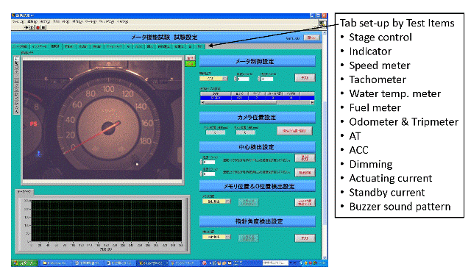The height and width of the screenshot is (278, 471).
Task: Switch to the Odometer and Tripmeter tab
Action: [114, 46]
